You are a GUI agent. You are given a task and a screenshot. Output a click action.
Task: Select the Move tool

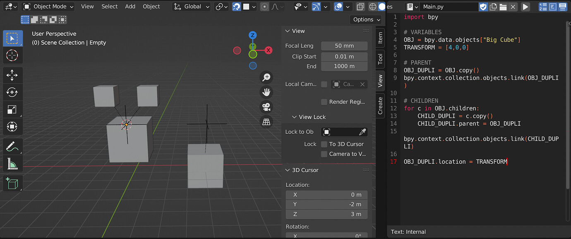coord(13,75)
